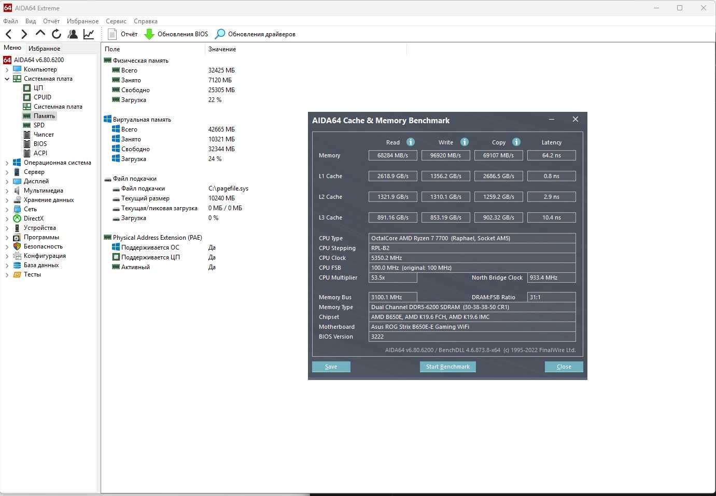
Task: Expand the Сервер tree node
Action: 7,172
